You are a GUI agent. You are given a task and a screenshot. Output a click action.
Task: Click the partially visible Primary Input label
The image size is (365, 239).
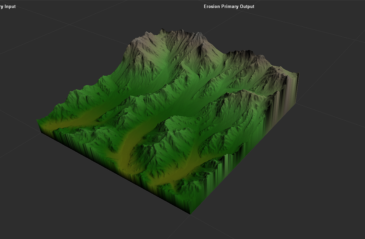[x=8, y=7]
